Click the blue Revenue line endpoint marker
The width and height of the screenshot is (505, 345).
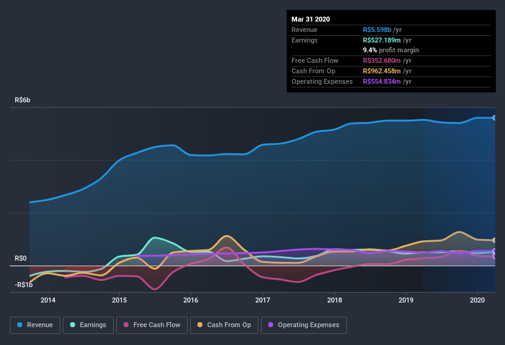point(495,118)
